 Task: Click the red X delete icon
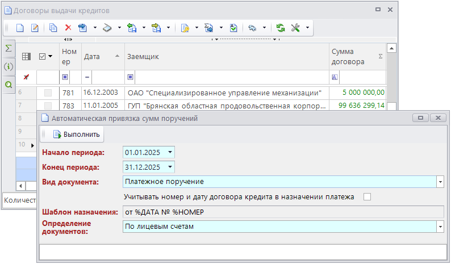pyautogui.click(x=68, y=27)
